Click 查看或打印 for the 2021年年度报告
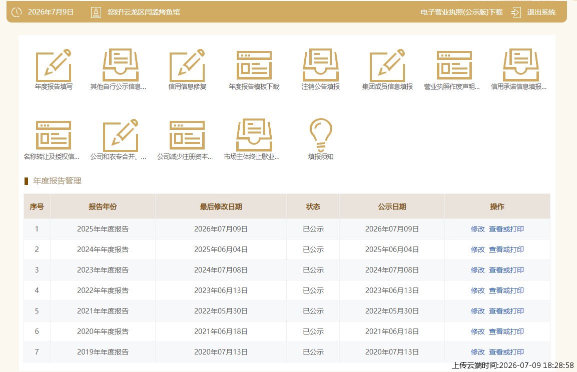This screenshot has height=372, width=577. point(506,311)
